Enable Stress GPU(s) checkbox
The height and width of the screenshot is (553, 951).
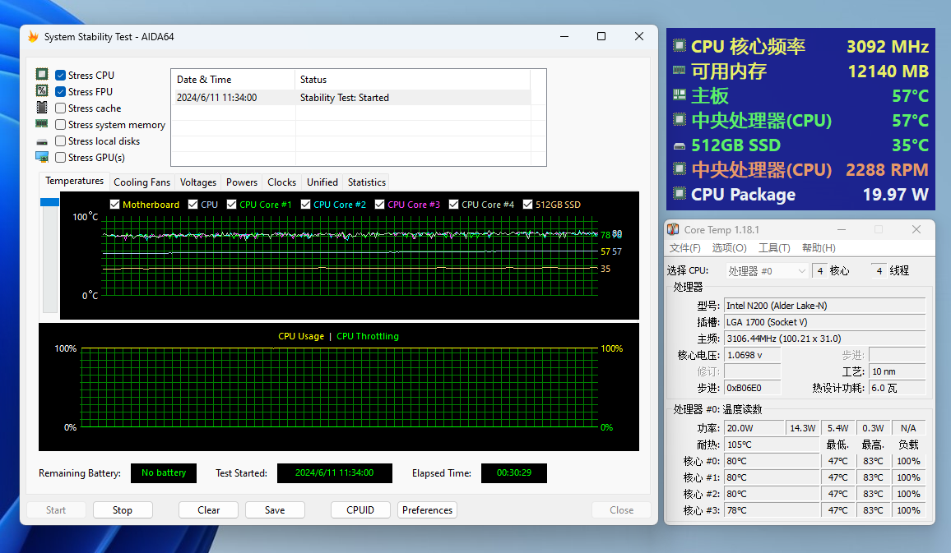(x=61, y=157)
